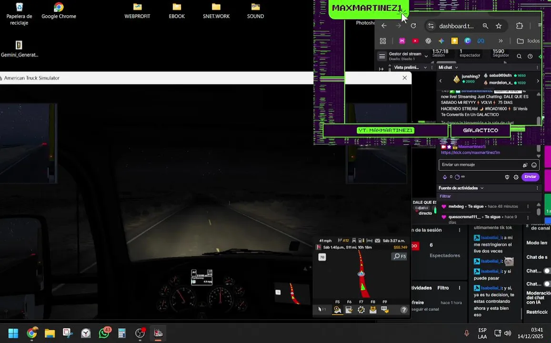
Task: Open the SOUND desktop folder
Action: (255, 10)
